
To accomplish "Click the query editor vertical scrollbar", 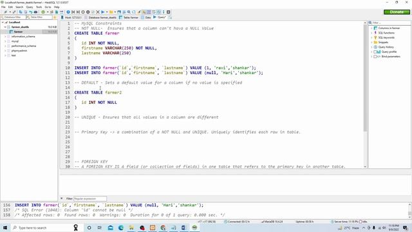I will pos(365,95).
